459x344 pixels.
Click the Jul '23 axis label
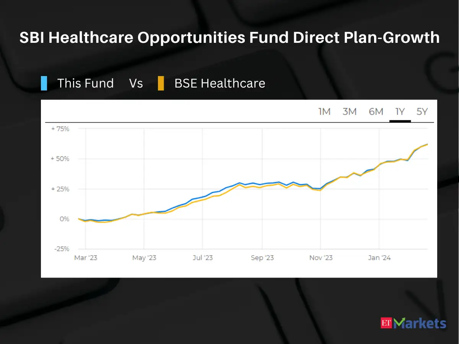click(203, 258)
